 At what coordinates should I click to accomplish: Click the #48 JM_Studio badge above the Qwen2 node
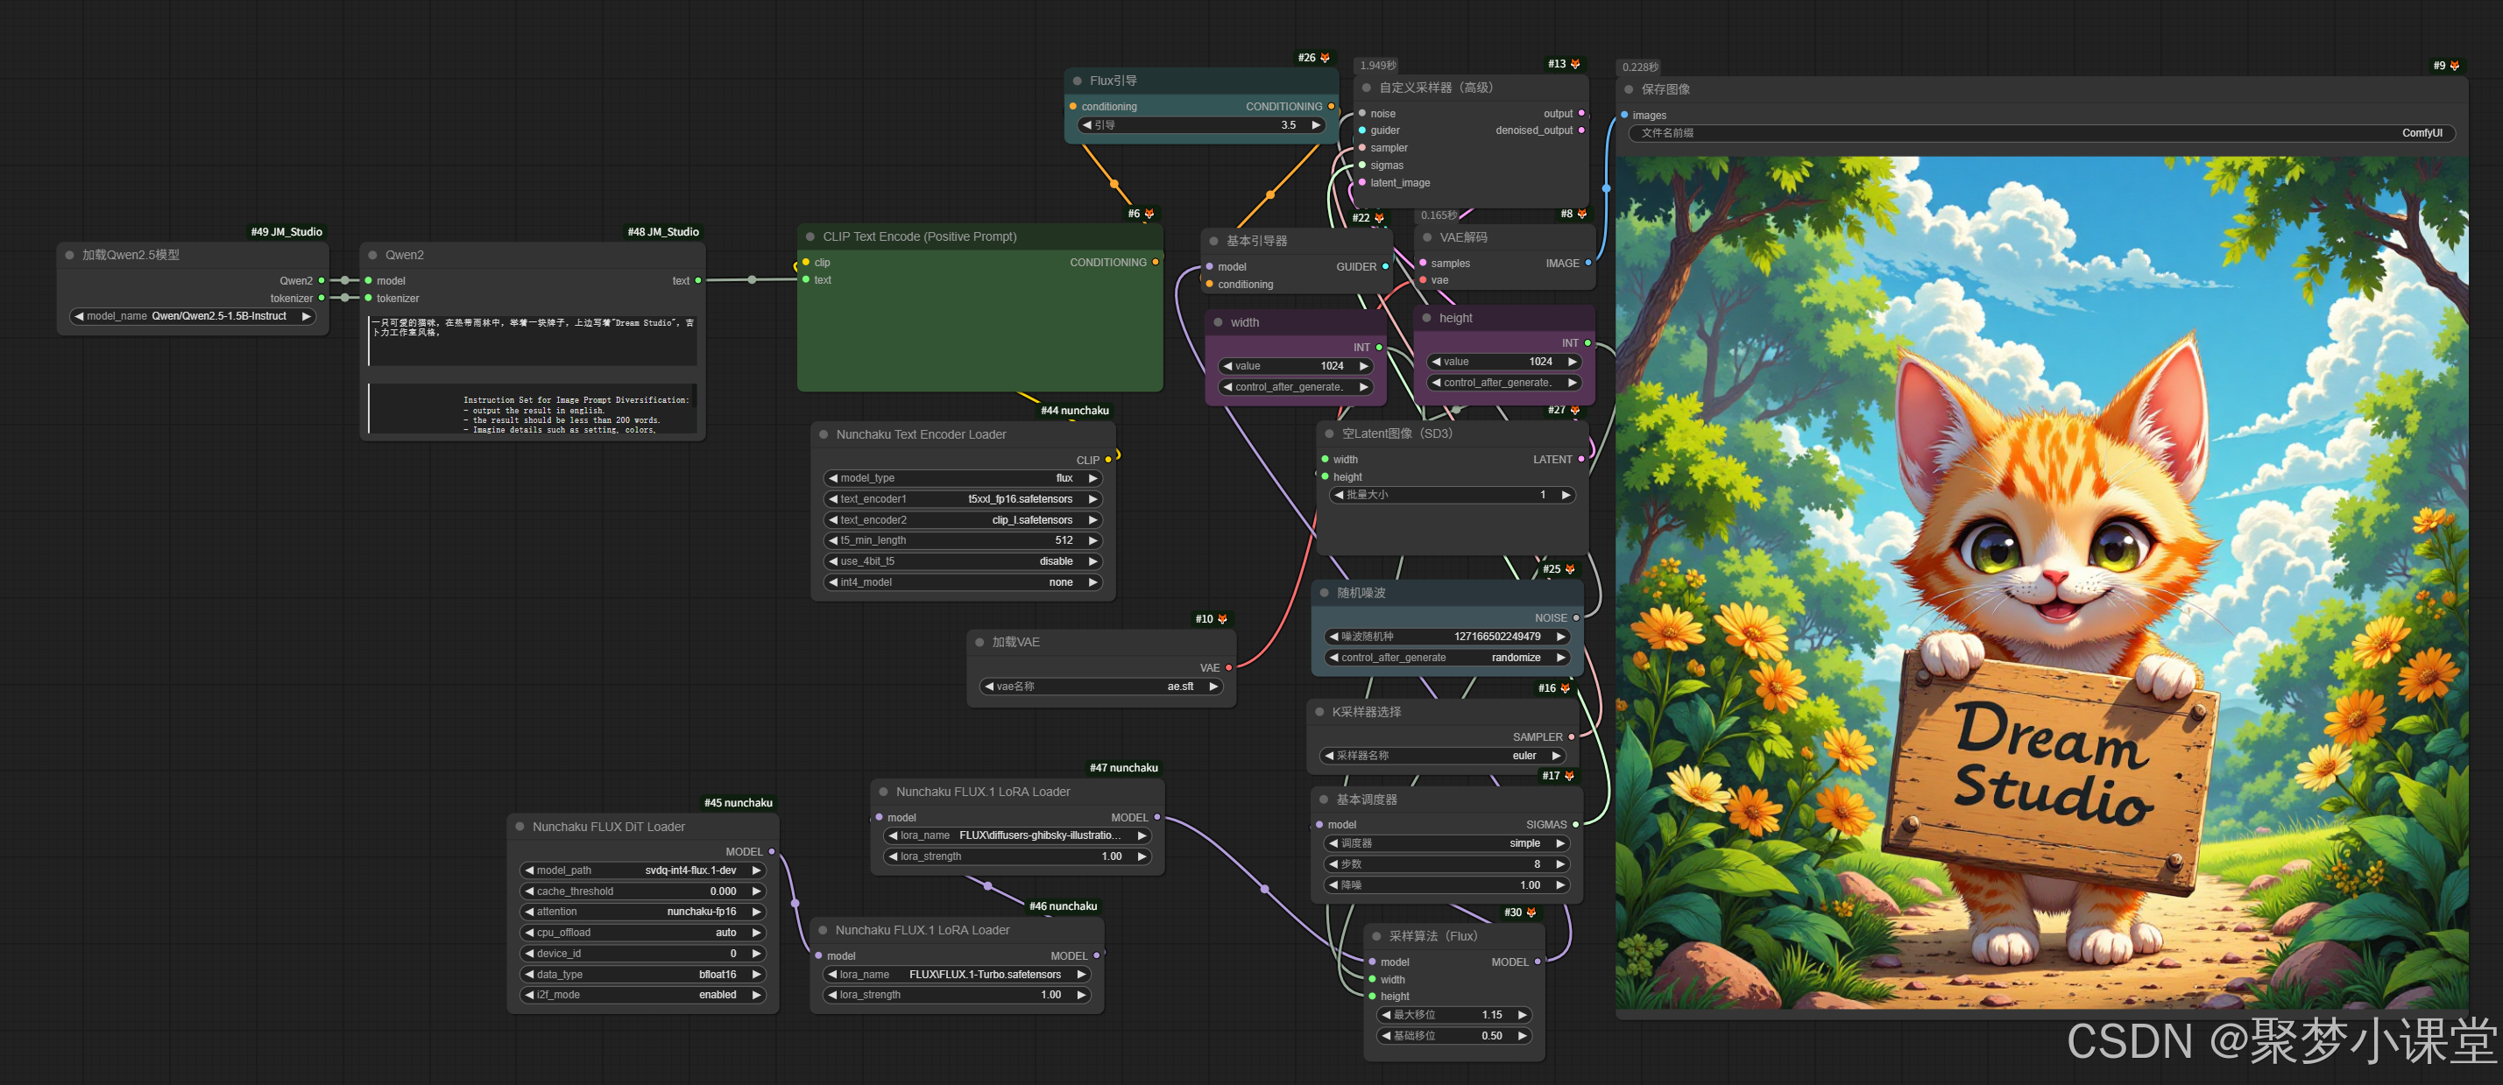click(662, 232)
